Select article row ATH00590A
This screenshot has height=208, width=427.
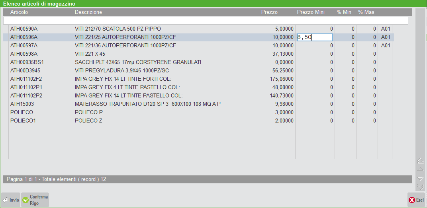(x=24, y=29)
